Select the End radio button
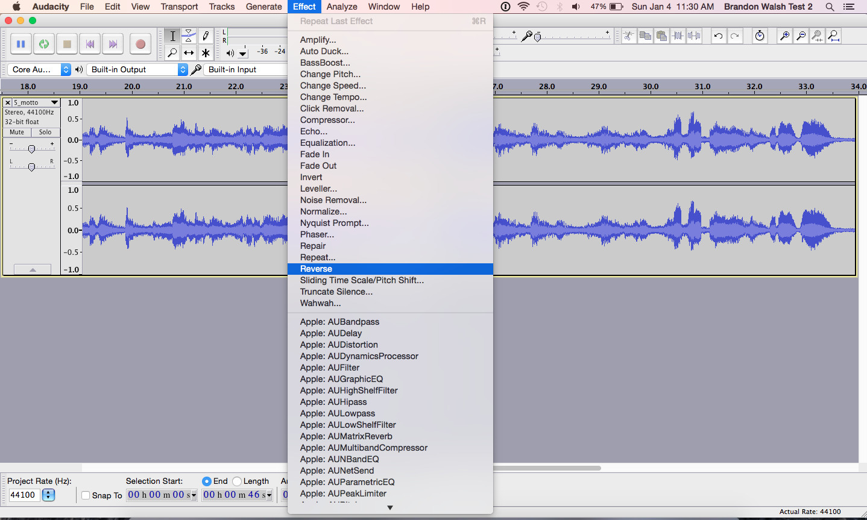The height and width of the screenshot is (520, 867). coord(207,481)
